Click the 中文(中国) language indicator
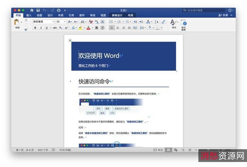 pos(65,150)
